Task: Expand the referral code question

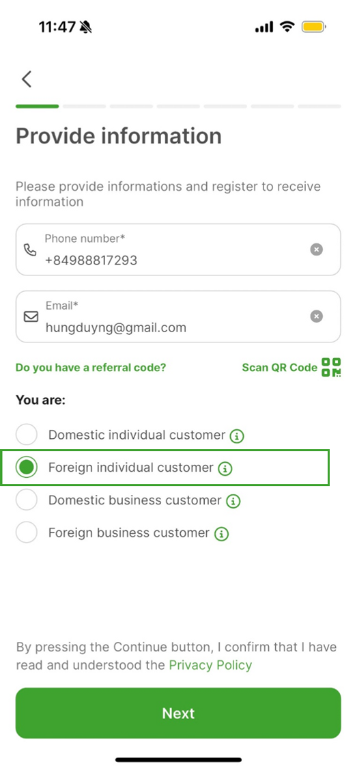Action: pos(91,367)
